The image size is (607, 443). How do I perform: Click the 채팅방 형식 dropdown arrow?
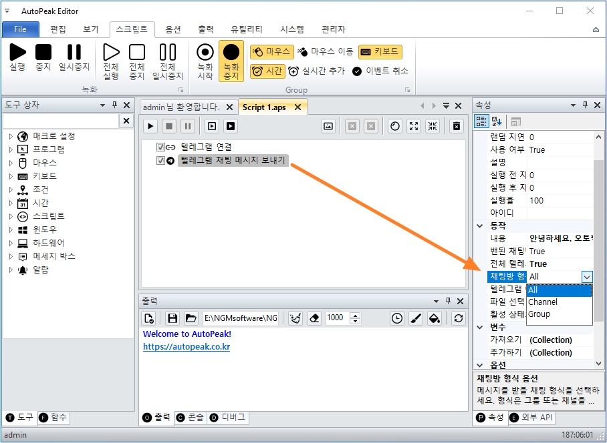pyautogui.click(x=587, y=276)
